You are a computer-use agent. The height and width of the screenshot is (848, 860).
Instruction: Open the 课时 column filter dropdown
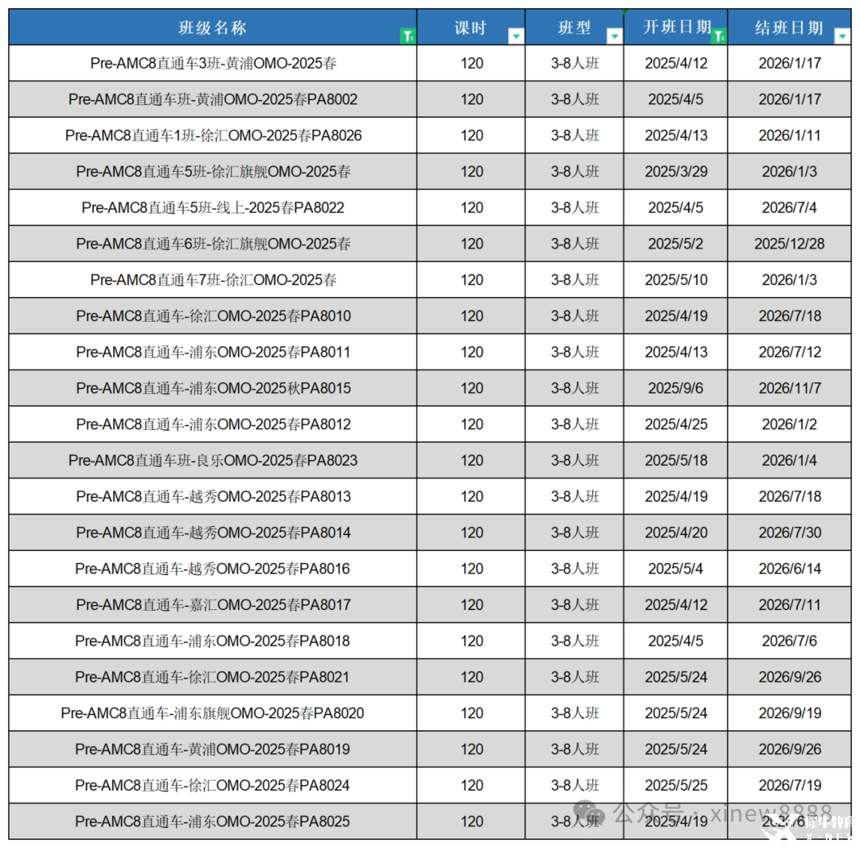(515, 36)
